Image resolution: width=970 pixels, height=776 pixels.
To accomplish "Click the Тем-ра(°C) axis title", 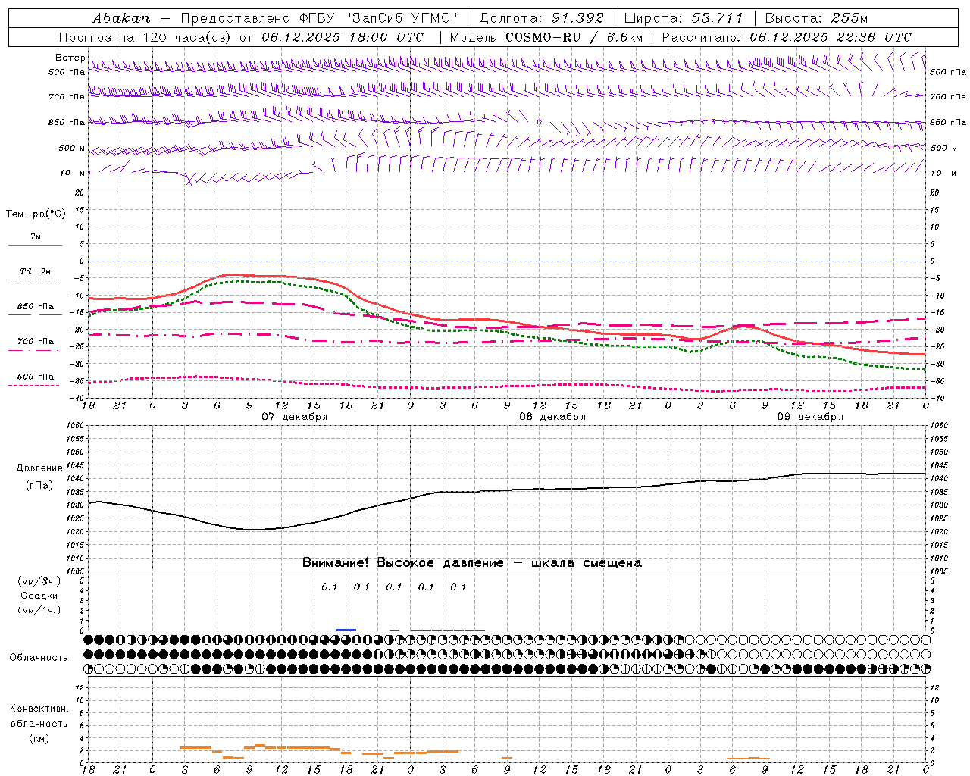I will tap(36, 214).
